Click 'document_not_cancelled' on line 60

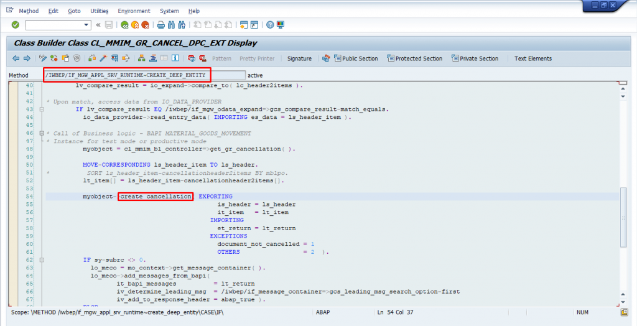[x=258, y=244]
